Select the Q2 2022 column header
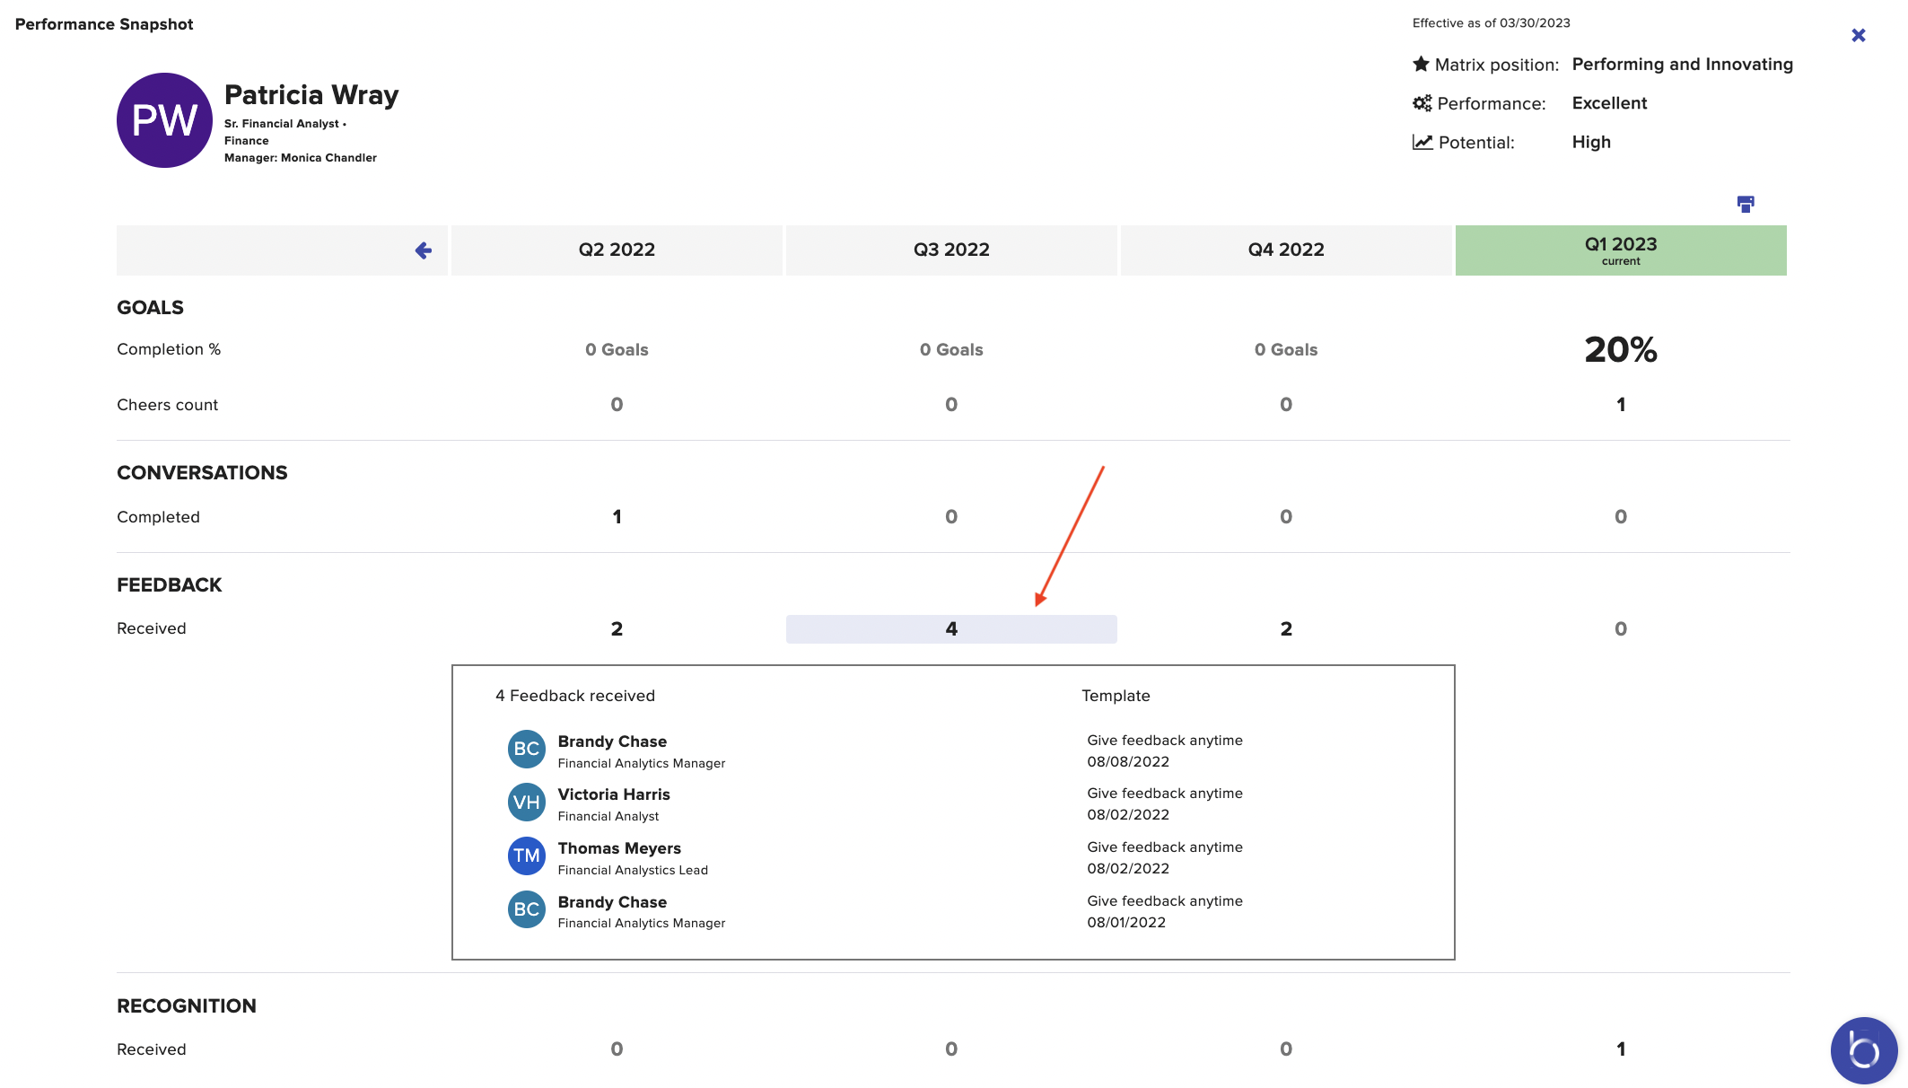Viewport: 1908px width, 1088px height. click(617, 250)
